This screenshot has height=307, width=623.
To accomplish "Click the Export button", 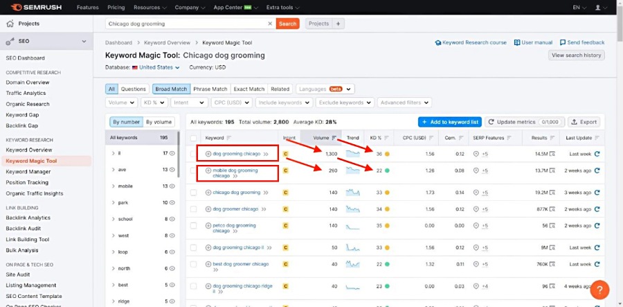I will pos(584,122).
